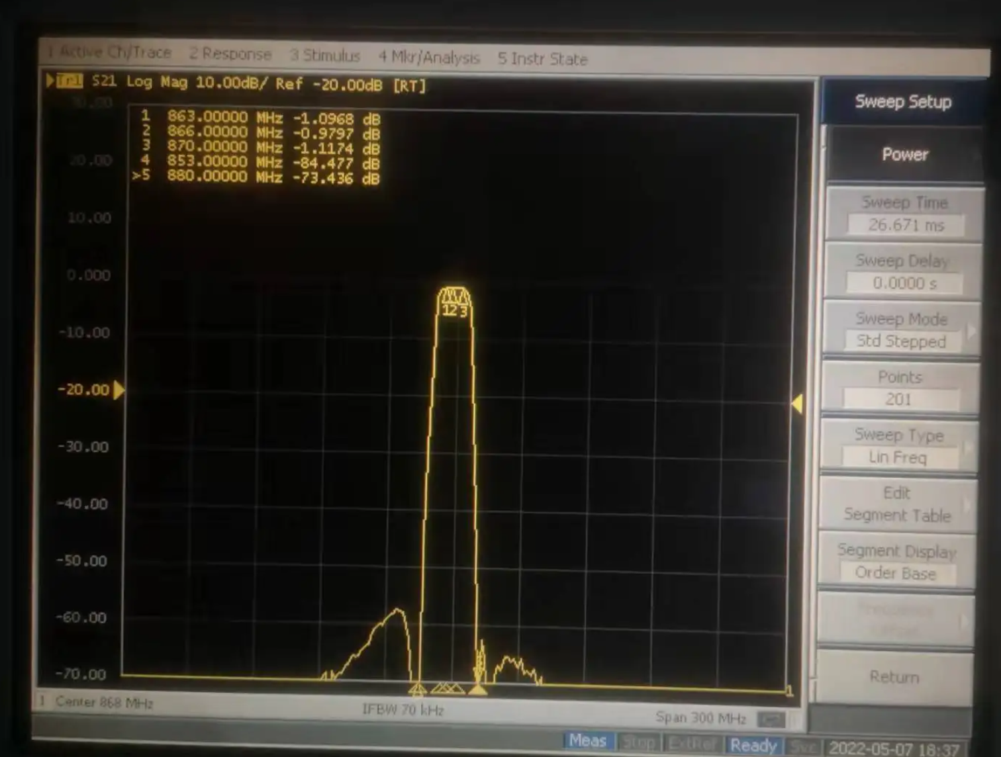This screenshot has width=1001, height=757.
Task: Open the Edit Segment Table submenu
Action: 896,504
